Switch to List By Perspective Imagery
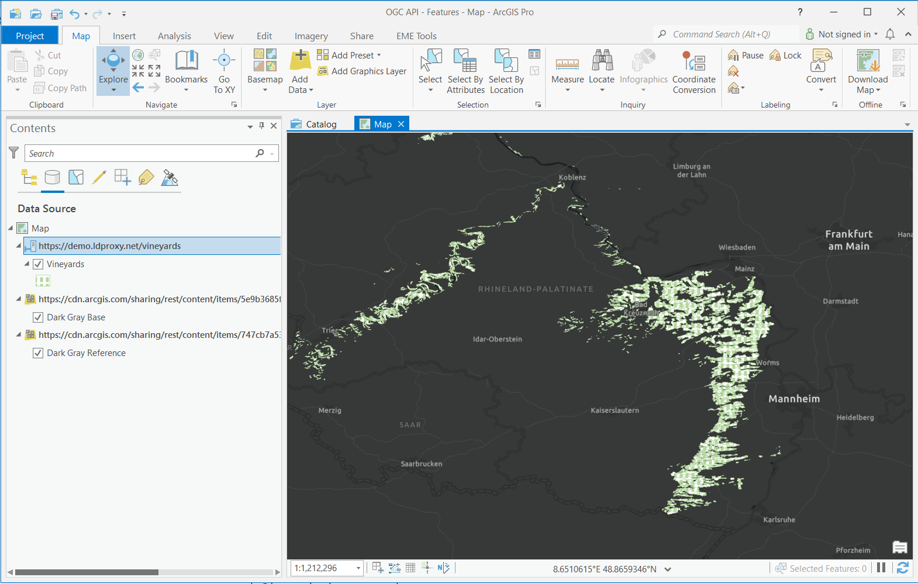The height and width of the screenshot is (584, 918). (x=170, y=177)
